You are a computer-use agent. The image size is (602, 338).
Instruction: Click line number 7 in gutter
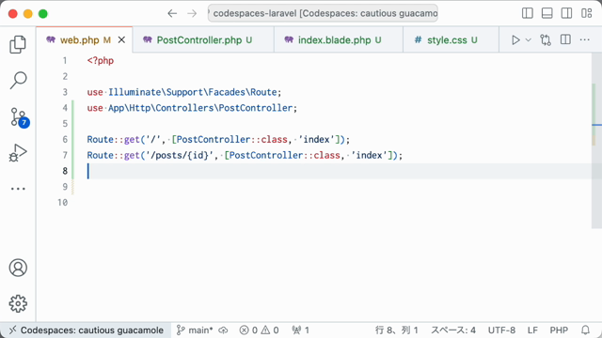click(x=65, y=155)
